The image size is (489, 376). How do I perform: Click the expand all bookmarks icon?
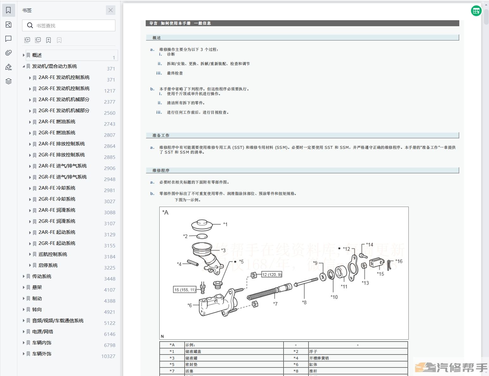click(x=27, y=40)
